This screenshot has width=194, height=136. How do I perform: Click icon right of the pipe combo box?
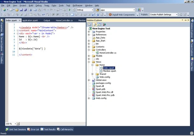pos(139,10)
